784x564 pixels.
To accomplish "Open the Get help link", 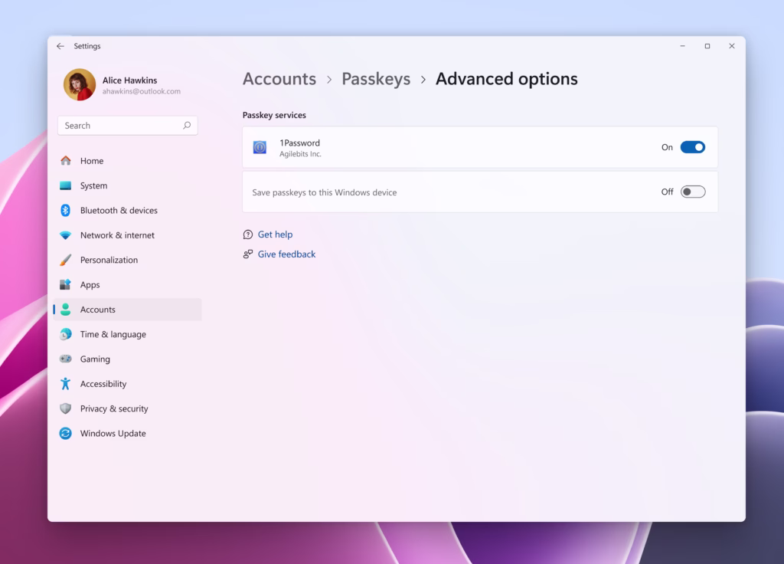I will coord(274,234).
